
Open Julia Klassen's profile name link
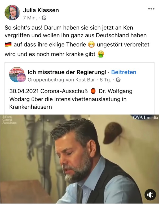click(41, 10)
